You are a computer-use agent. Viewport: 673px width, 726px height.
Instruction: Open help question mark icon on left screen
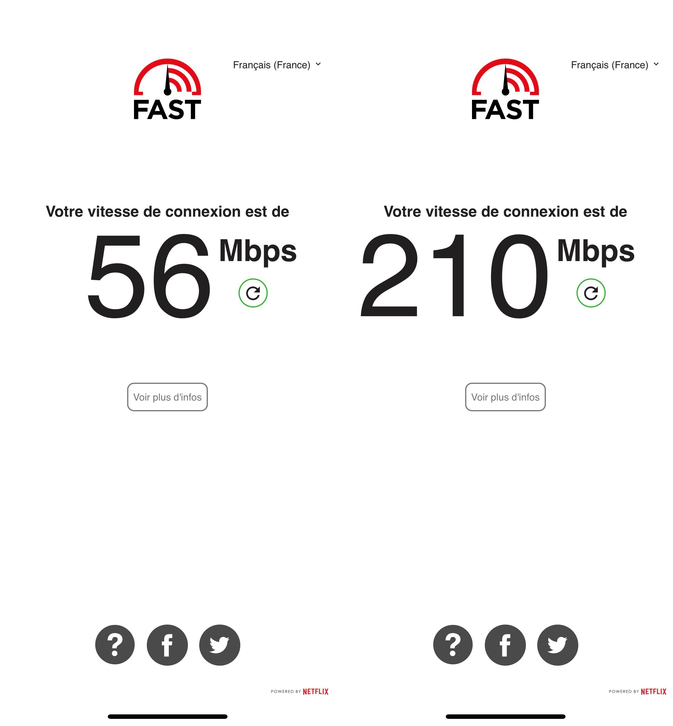(115, 645)
